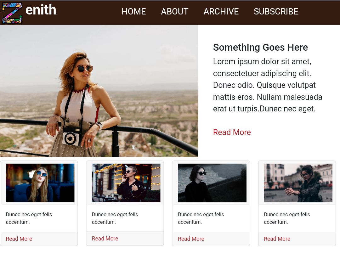The image size is (340, 254).
Task: Click the "enith" site title text
Action: 41,10
